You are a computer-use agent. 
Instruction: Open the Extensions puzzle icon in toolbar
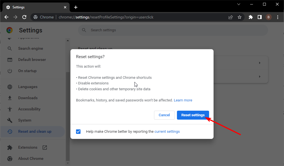(x=251, y=17)
